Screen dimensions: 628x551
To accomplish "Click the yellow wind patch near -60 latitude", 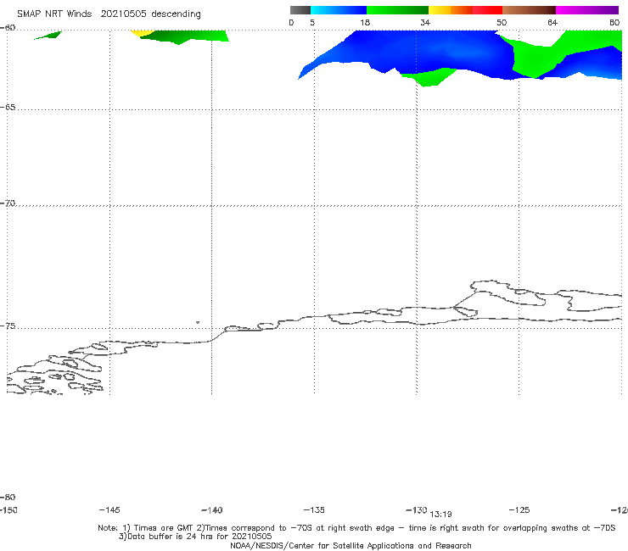I will click(x=143, y=33).
